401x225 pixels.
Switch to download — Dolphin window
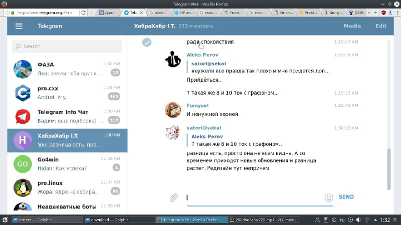coord(119,219)
